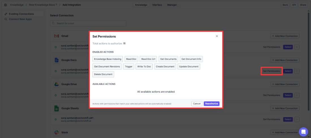311x138 pixels.
Task: Click the Google Docs logo icon
Action: (x=57, y=60)
